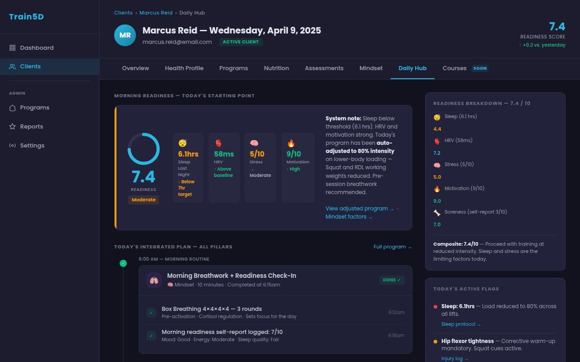Click the View adjusted program link
580x362 pixels.
coord(360,209)
